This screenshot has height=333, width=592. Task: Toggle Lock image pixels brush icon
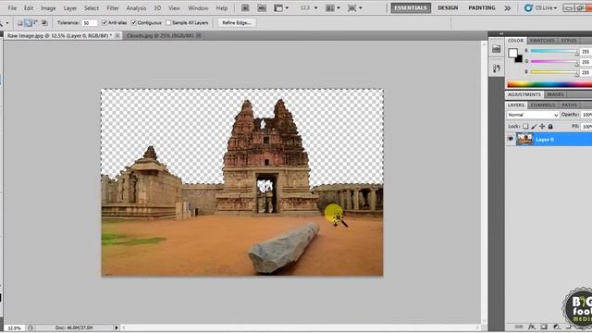coord(534,127)
